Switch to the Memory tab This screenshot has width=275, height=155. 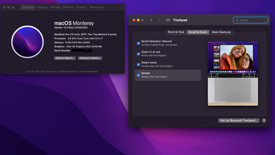click(68, 7)
